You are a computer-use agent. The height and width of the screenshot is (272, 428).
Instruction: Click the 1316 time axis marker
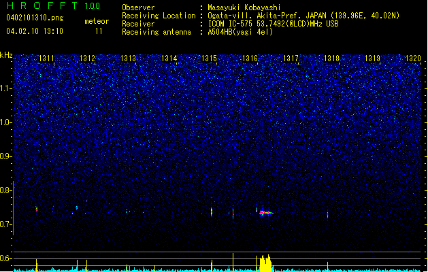(x=250, y=58)
